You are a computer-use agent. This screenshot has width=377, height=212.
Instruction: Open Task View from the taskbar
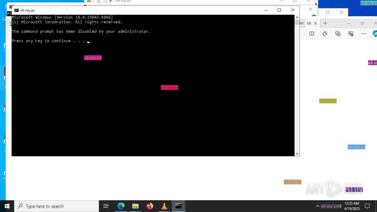pos(106,206)
